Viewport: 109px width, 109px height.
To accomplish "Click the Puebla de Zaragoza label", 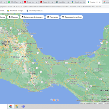I will 16,49.
